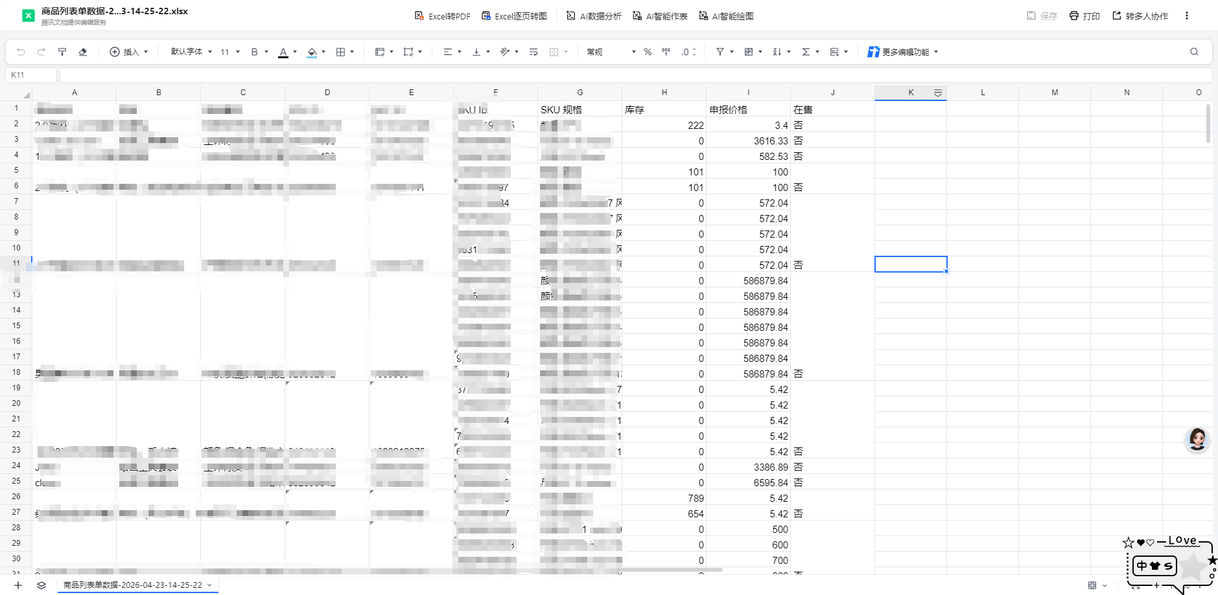This screenshot has width=1218, height=595.
Task: Open the 插入 insert menu
Action: tap(129, 52)
